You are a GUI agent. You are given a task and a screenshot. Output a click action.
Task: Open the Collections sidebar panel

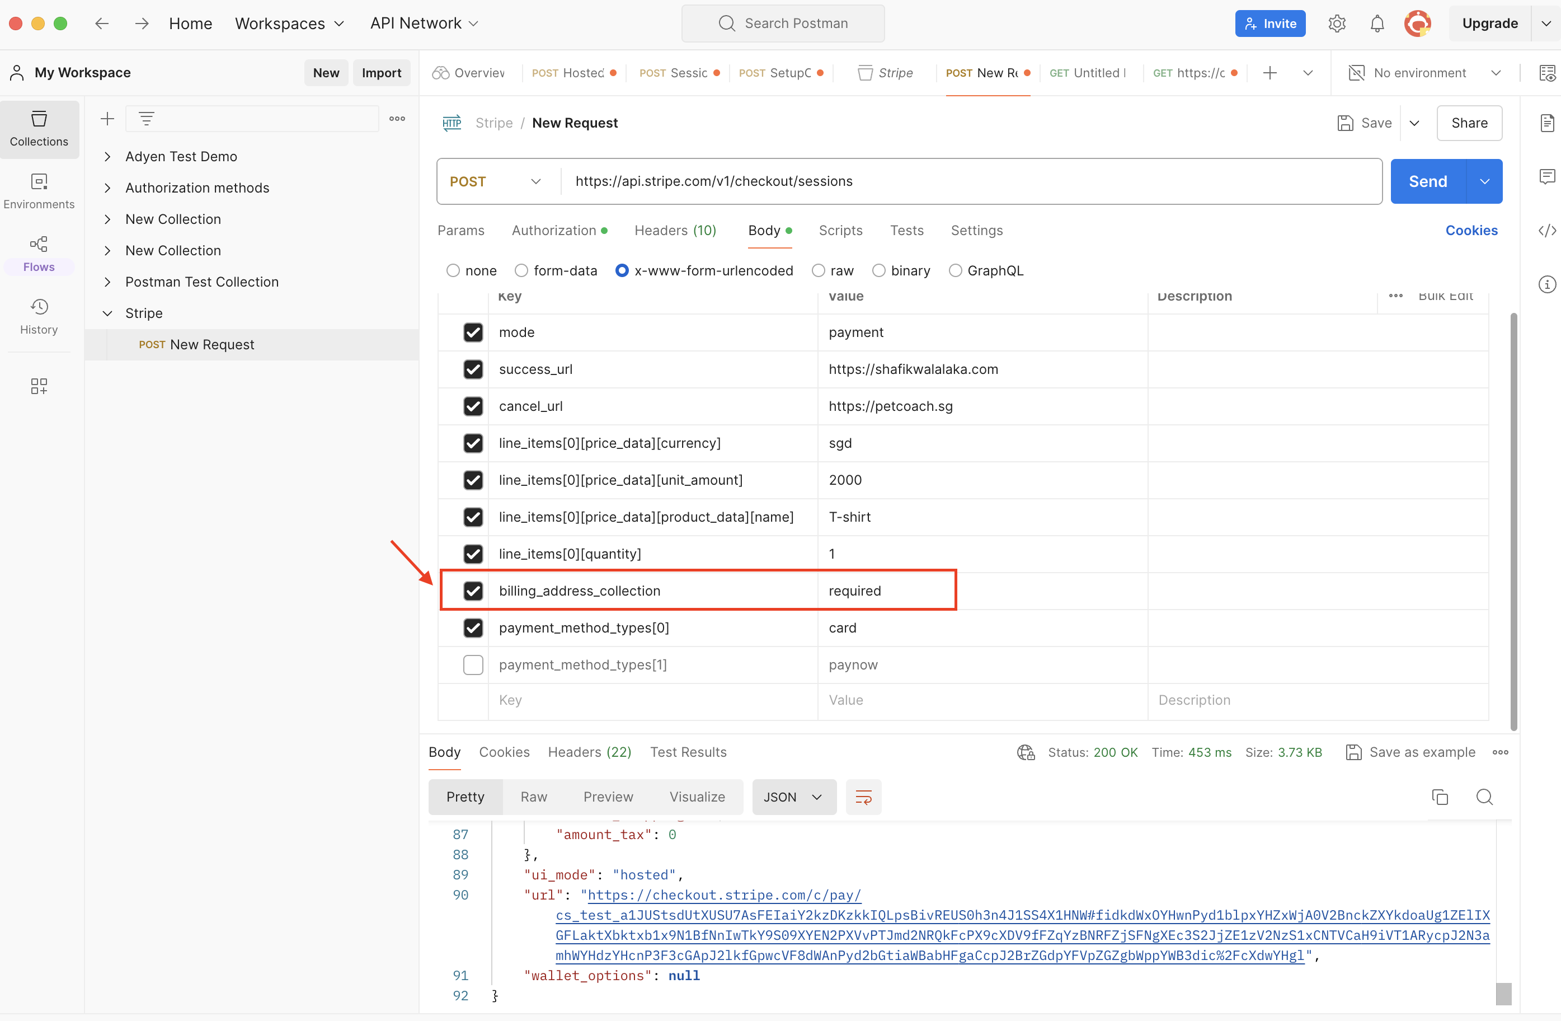(39, 129)
